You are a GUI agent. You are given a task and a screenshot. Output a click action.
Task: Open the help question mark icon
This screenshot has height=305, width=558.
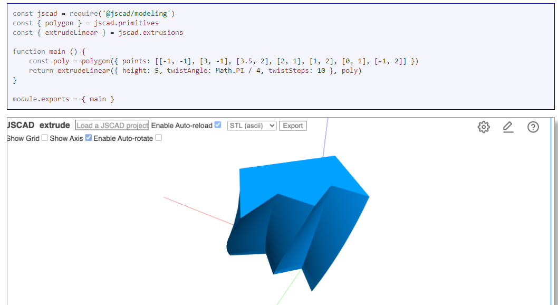pyautogui.click(x=533, y=127)
